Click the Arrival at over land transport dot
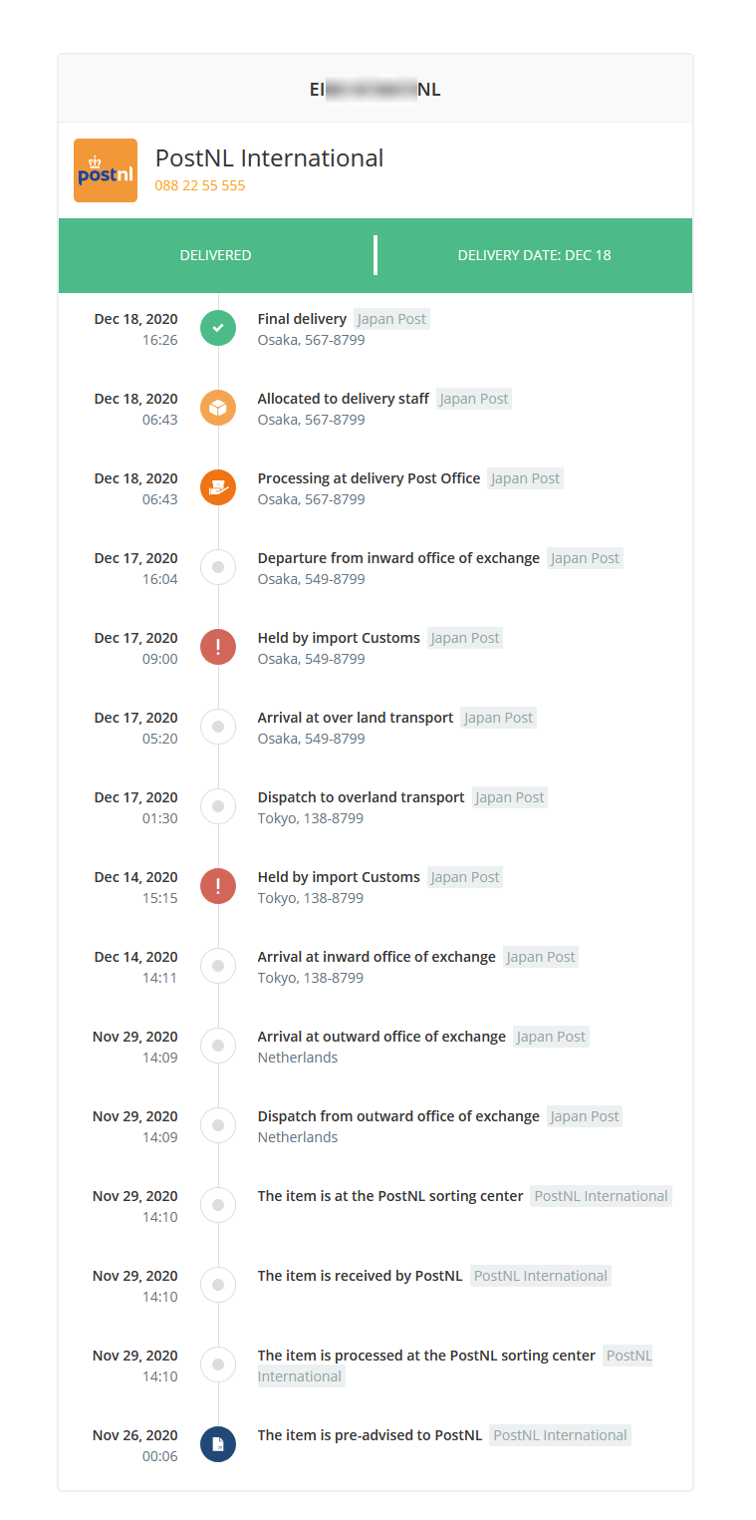 tap(218, 727)
